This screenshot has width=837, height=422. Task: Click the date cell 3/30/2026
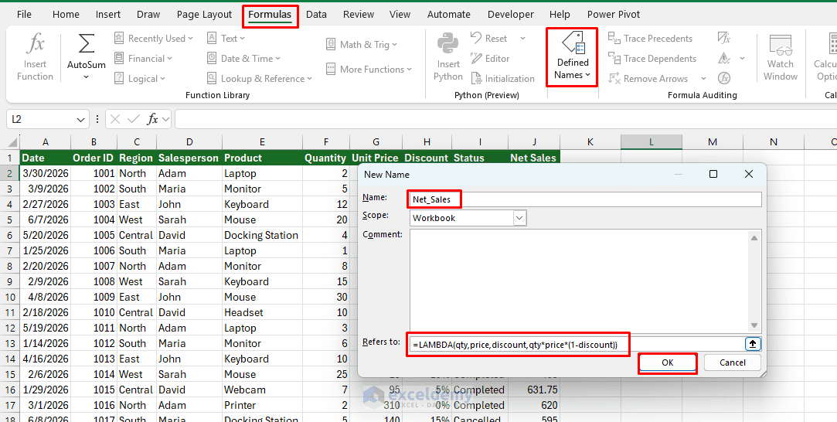pyautogui.click(x=46, y=173)
